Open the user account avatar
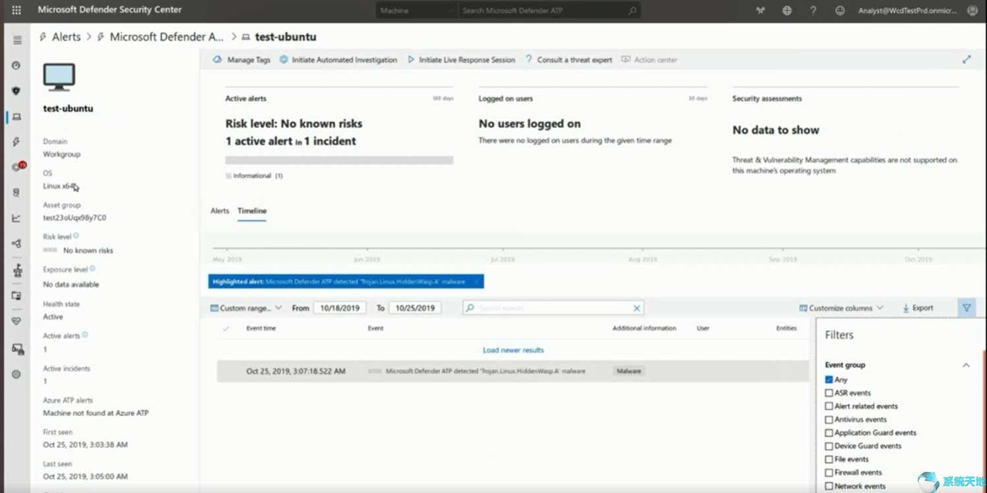The width and height of the screenshot is (987, 493). [x=972, y=11]
